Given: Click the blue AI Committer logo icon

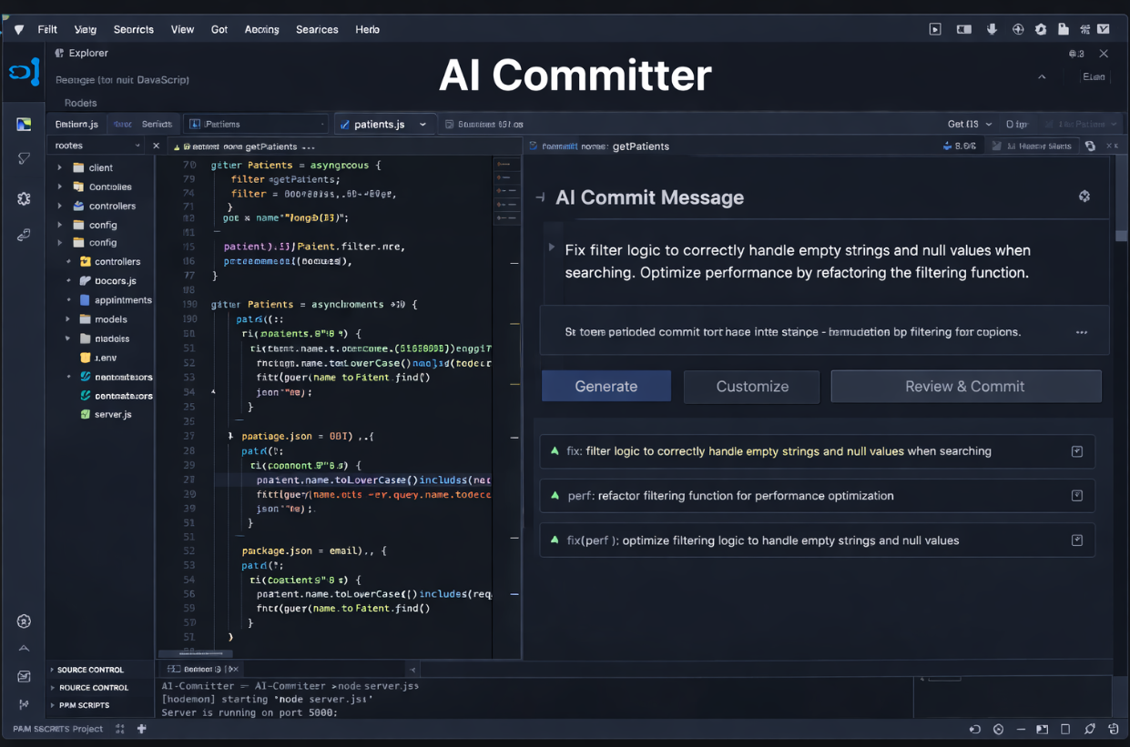Looking at the screenshot, I should click(25, 71).
